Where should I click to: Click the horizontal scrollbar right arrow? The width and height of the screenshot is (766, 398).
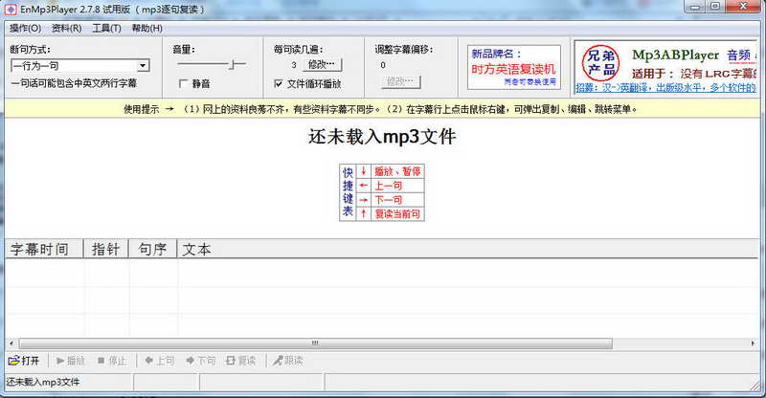tap(753, 343)
